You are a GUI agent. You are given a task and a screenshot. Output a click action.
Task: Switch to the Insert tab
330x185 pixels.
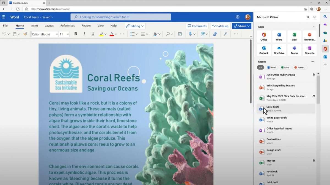click(34, 26)
